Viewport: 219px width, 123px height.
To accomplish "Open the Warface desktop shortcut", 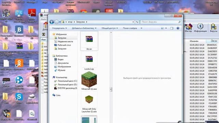I will [x=6, y=115].
